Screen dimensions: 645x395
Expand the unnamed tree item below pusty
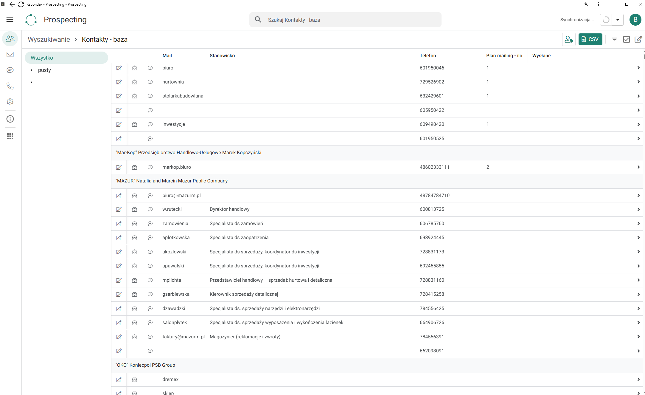click(31, 82)
